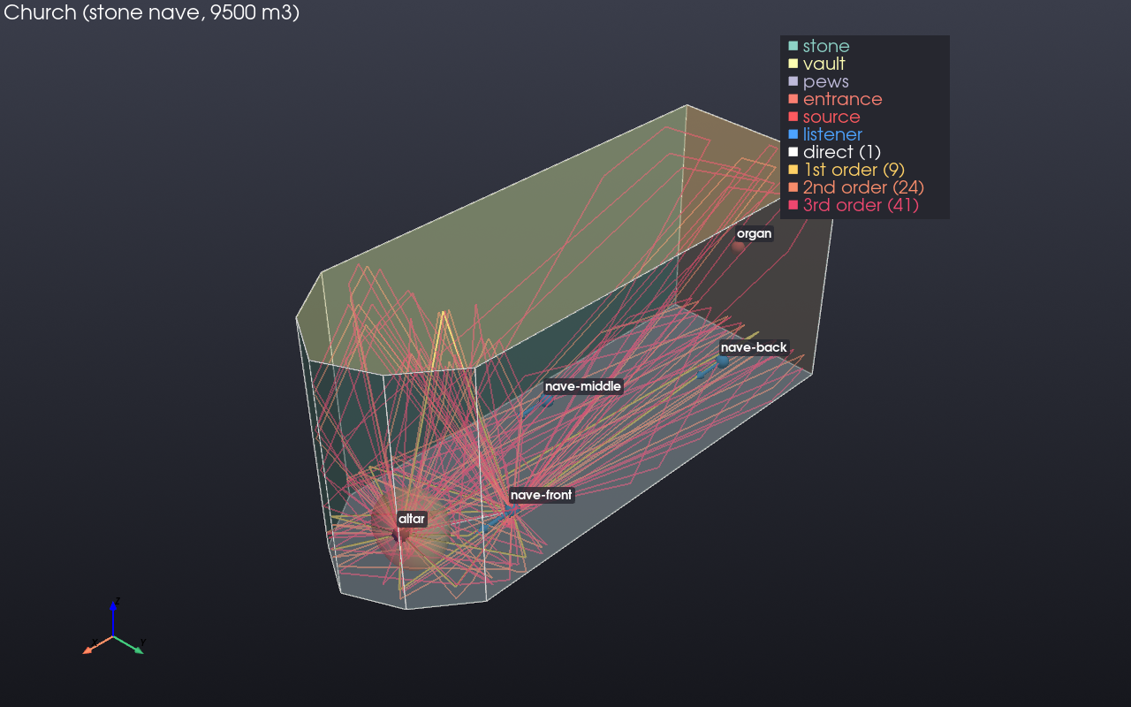Click the source legend swatch

(x=793, y=117)
